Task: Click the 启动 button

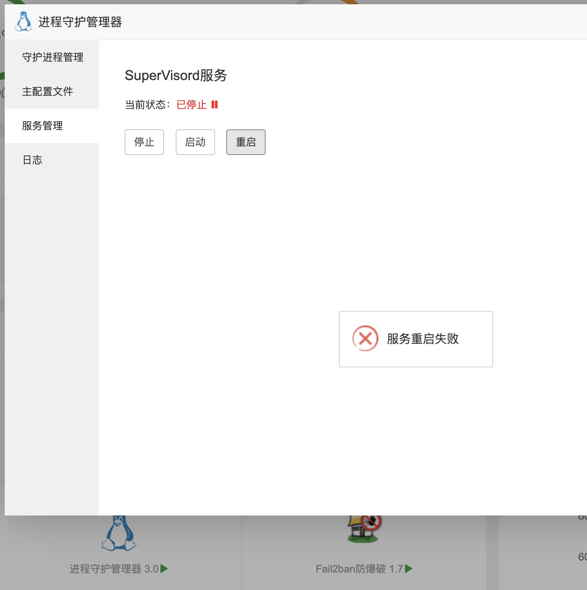Action: tap(195, 142)
